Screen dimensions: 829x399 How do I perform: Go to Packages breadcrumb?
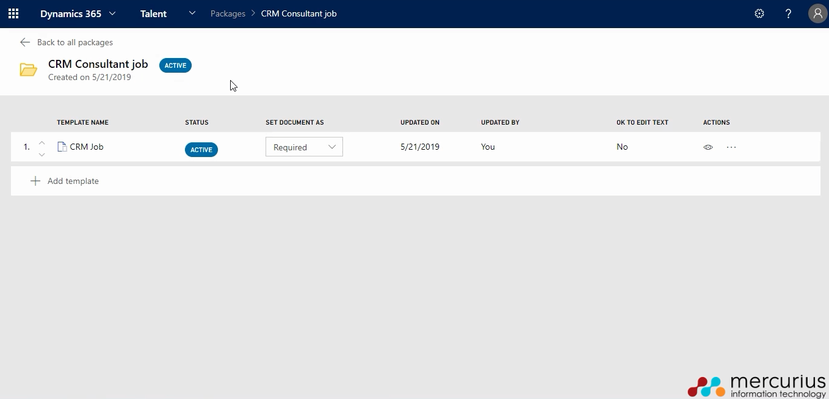coord(228,13)
